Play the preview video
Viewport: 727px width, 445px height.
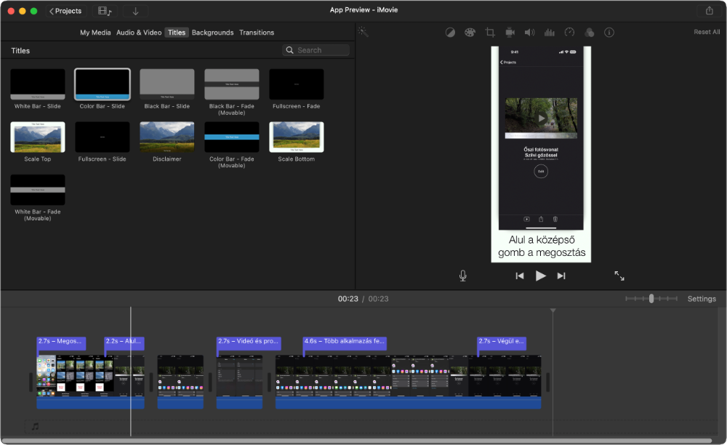pos(541,276)
